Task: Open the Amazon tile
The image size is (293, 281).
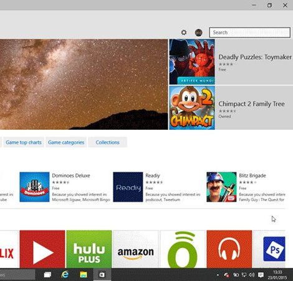Action: click(136, 249)
